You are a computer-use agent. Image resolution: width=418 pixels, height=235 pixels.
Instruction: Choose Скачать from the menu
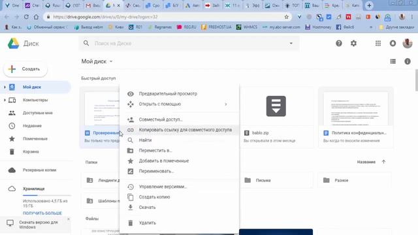179,208
